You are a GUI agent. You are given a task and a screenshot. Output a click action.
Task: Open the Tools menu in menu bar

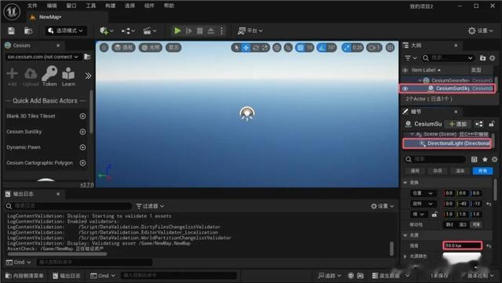pos(91,5)
